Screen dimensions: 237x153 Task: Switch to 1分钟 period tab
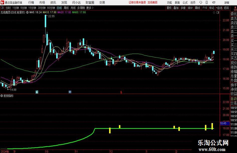click(x=16, y=8)
